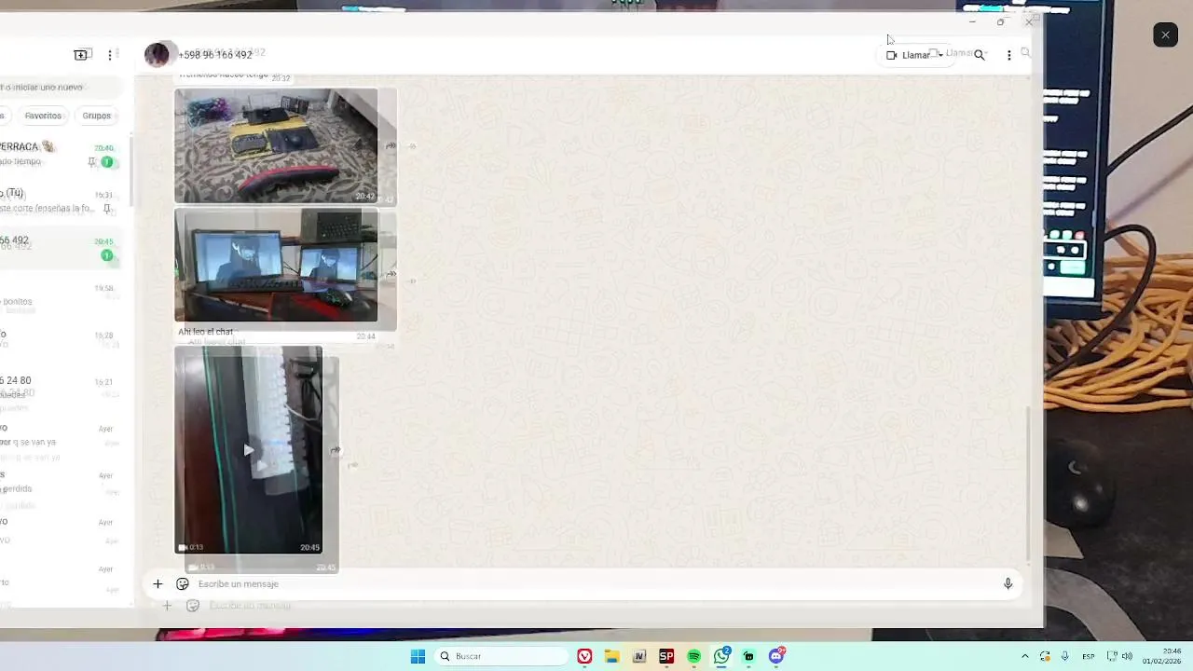Search inside this conversation with the magnifier
This screenshot has width=1193, height=671.
tap(980, 55)
